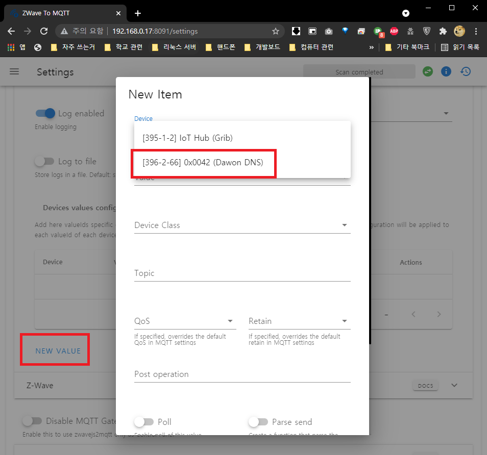Show hidden bookmarks with » chevron
The height and width of the screenshot is (455, 487).
point(372,47)
